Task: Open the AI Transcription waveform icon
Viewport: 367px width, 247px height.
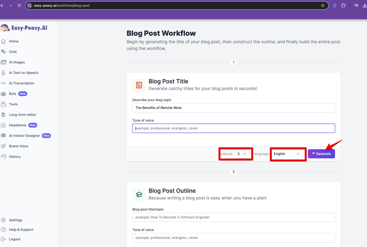Action: [x=4, y=83]
